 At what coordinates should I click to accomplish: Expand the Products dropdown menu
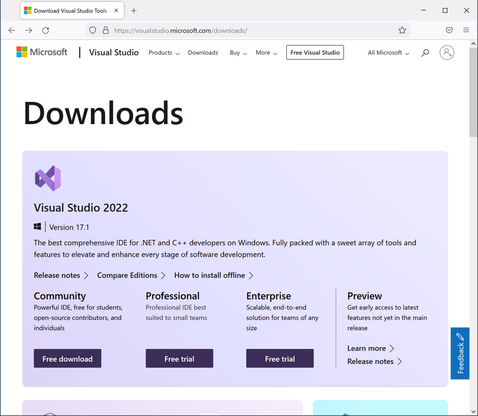pyautogui.click(x=164, y=53)
